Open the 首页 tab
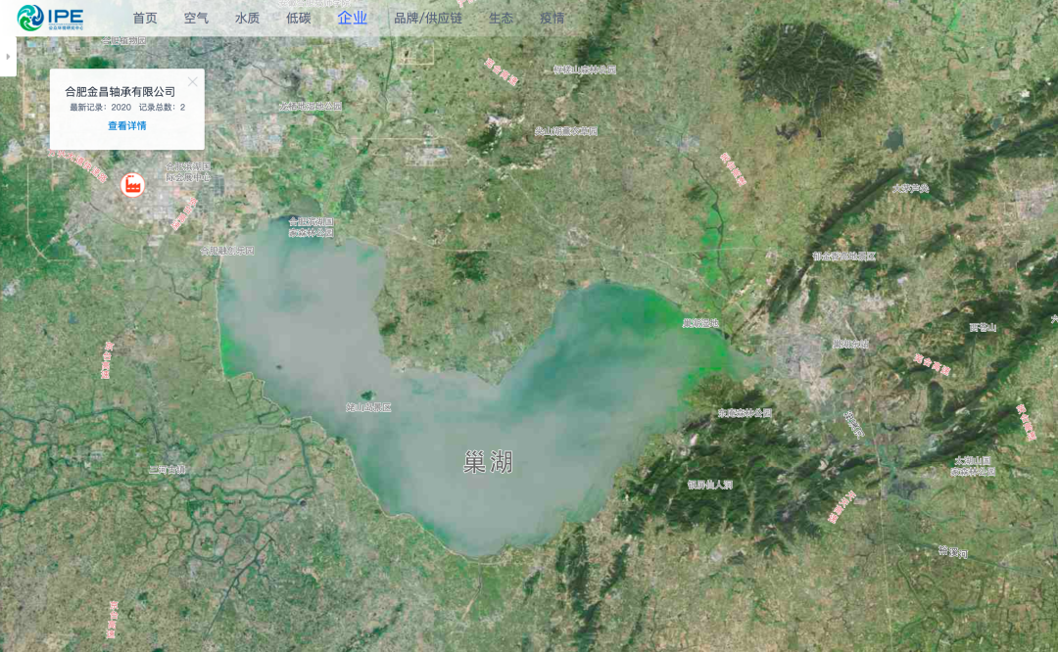 coord(145,19)
